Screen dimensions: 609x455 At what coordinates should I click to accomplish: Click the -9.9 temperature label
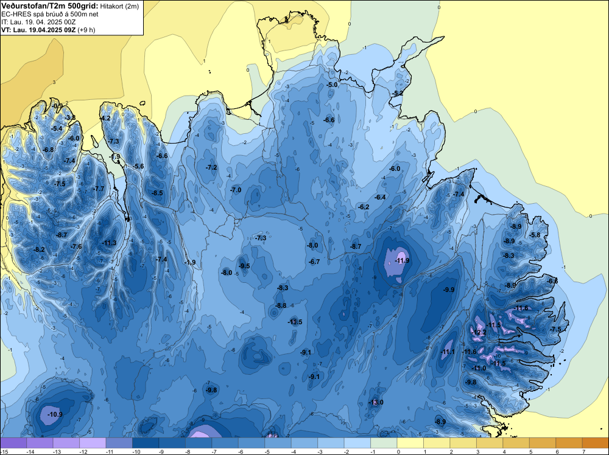[449, 290]
